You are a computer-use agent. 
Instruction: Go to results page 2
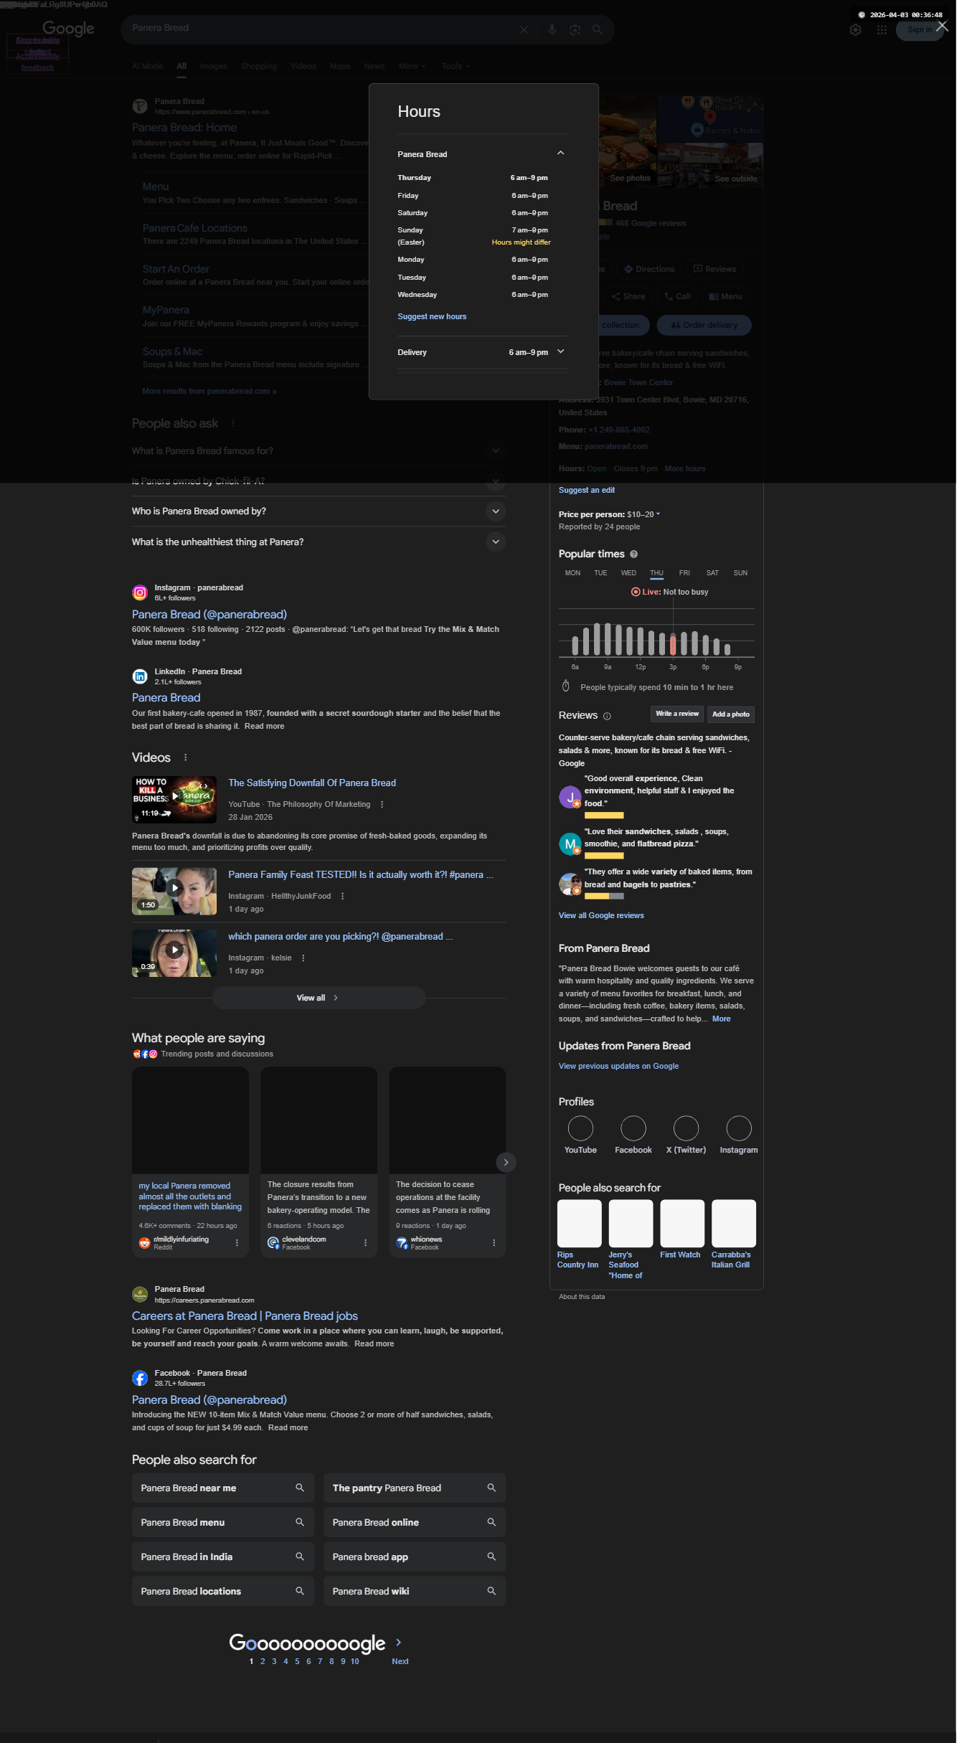click(x=263, y=1661)
